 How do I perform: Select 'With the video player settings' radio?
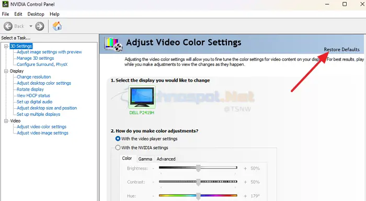118,139
